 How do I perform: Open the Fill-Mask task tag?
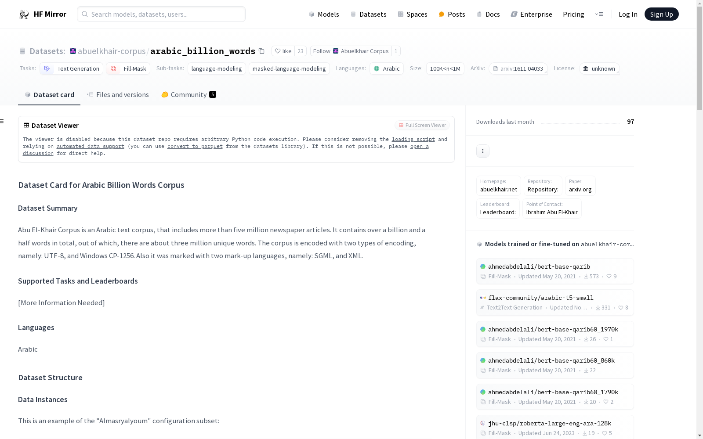(x=128, y=68)
